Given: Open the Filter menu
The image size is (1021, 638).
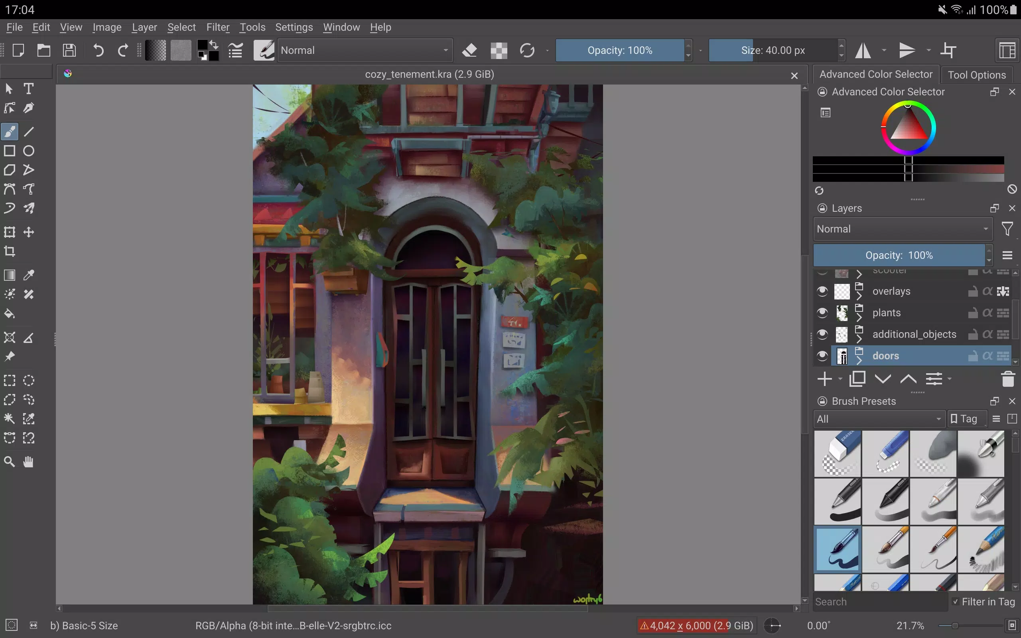Looking at the screenshot, I should tap(218, 26).
